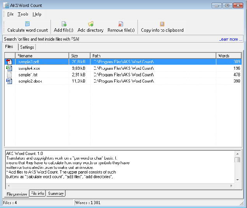Click the preview vertical scrollbar thumb
The width and height of the screenshot is (247, 208).
tap(238, 160)
